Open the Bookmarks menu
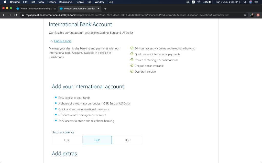The image size is (262, 163). tap(66, 2)
